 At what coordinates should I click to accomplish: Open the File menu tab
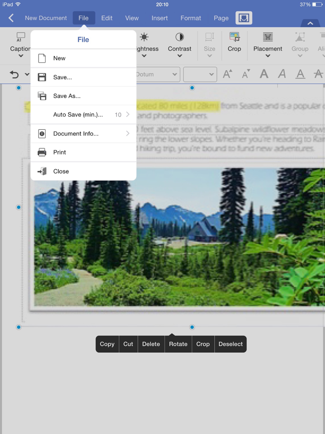(84, 18)
